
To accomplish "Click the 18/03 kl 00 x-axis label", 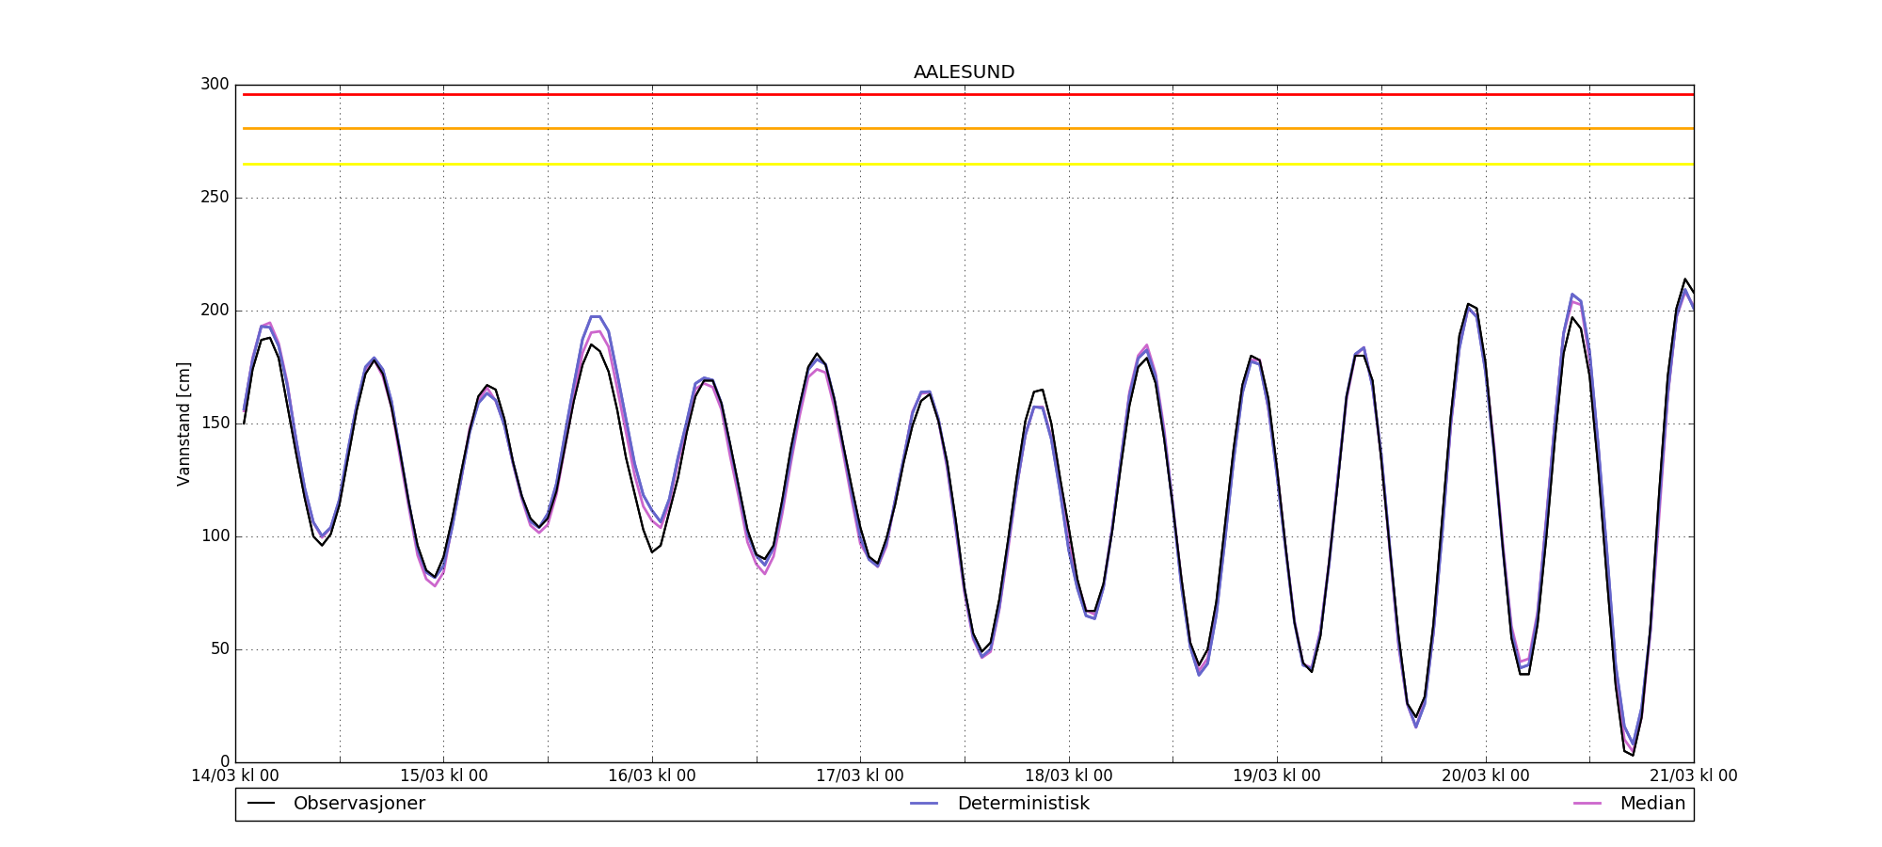I will pyautogui.click(x=1068, y=776).
